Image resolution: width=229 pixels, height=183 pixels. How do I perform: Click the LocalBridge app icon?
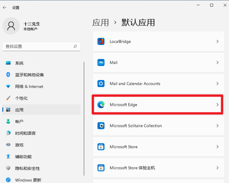[x=101, y=42]
